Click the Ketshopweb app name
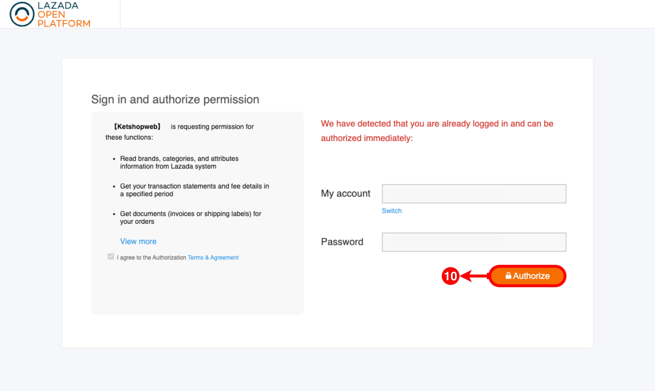Image resolution: width=655 pixels, height=391 pixels. point(137,127)
